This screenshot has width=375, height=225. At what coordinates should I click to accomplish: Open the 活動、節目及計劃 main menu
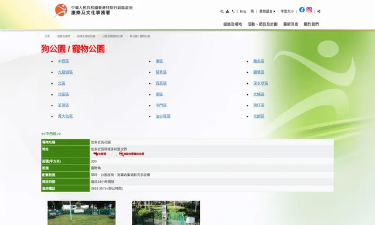click(262, 24)
